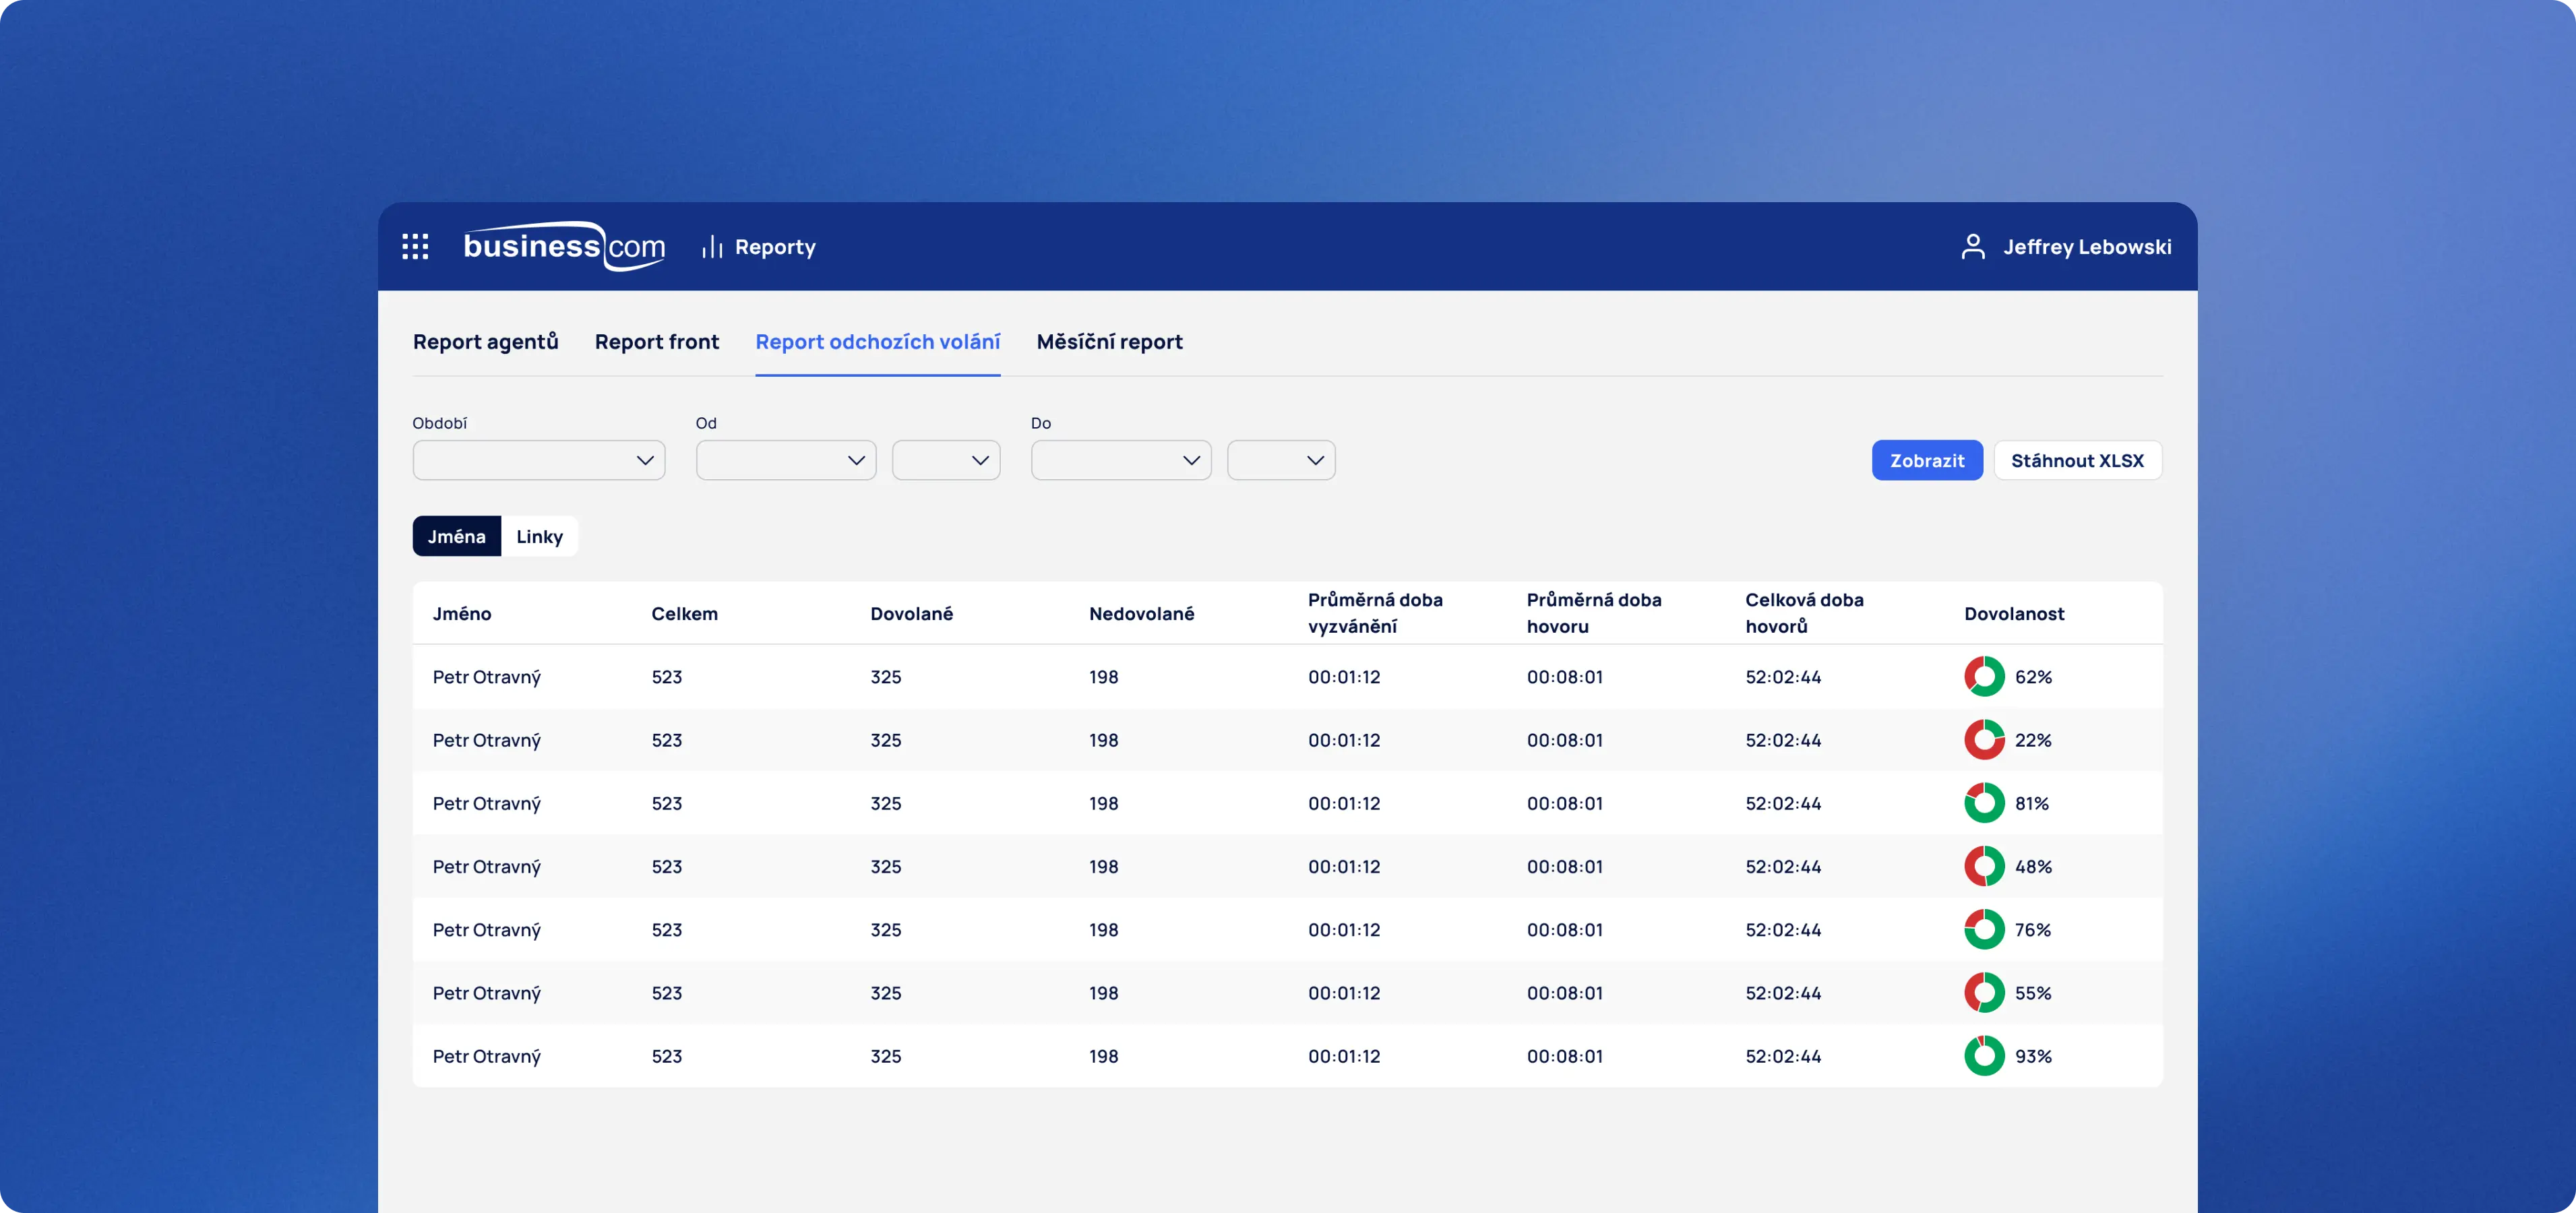Click the 93% percentage value
Image resolution: width=2576 pixels, height=1213 pixels.
tap(2033, 1056)
